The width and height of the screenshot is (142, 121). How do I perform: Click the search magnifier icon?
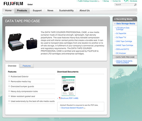[x=135, y=5]
